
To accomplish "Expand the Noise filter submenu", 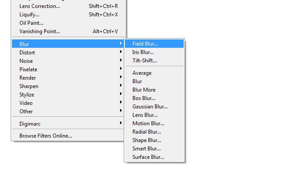I will (x=26, y=61).
